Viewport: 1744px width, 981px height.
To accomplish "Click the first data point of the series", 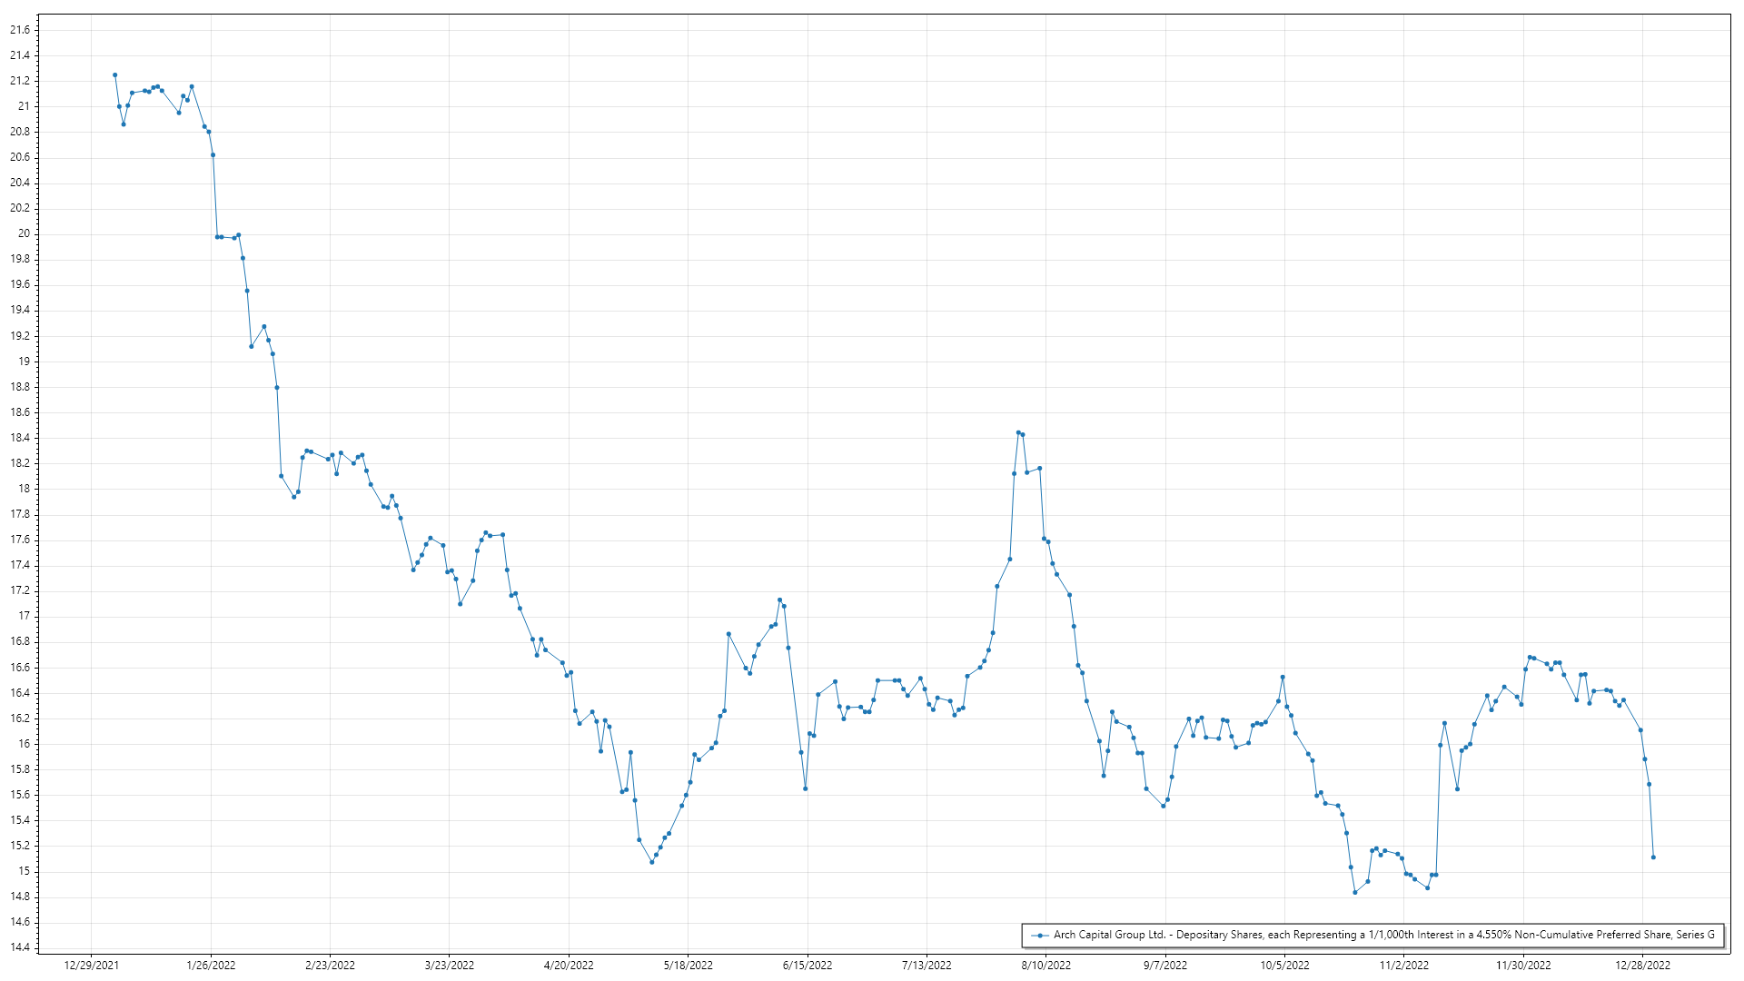I will (114, 75).
